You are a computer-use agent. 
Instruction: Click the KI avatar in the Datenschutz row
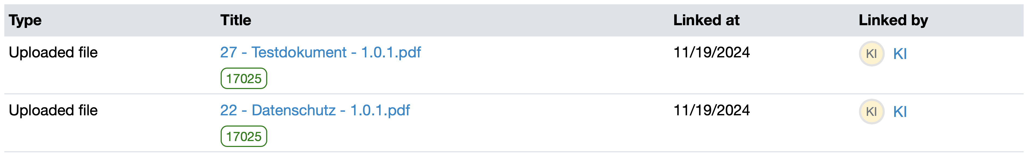coord(871,112)
